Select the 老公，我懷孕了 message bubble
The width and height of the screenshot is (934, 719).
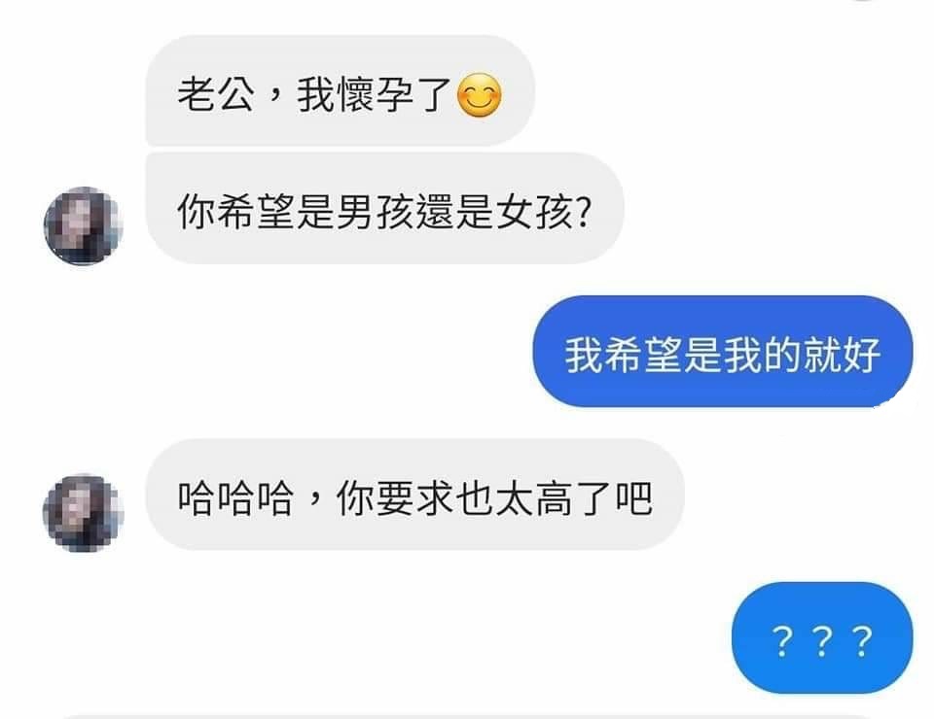[x=341, y=90]
